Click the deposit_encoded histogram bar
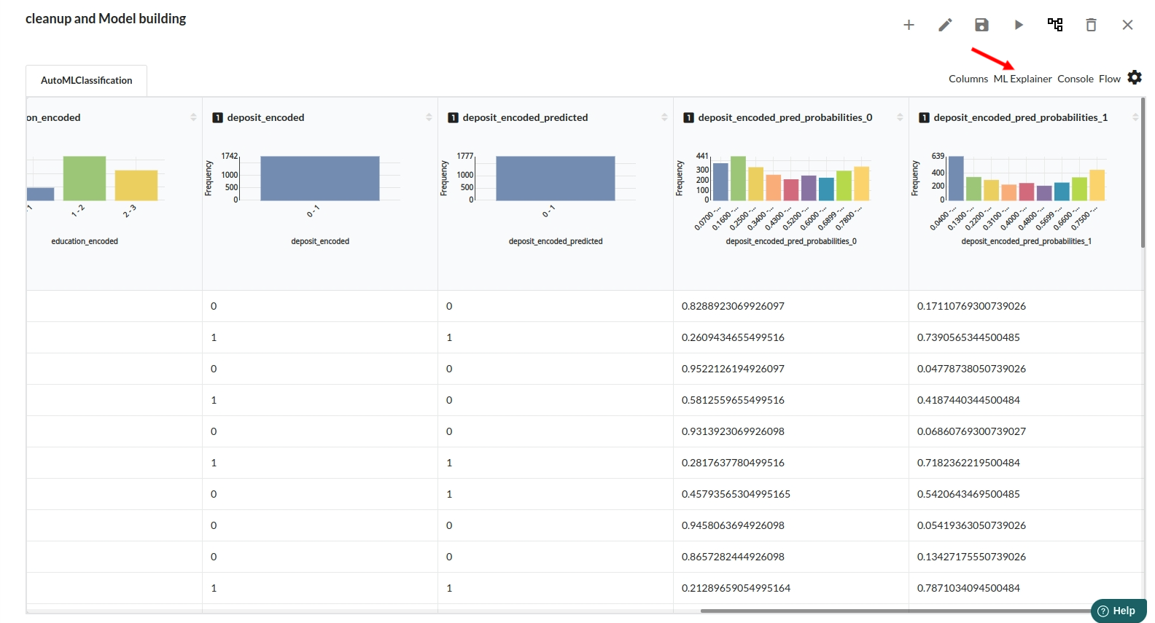 [320, 178]
